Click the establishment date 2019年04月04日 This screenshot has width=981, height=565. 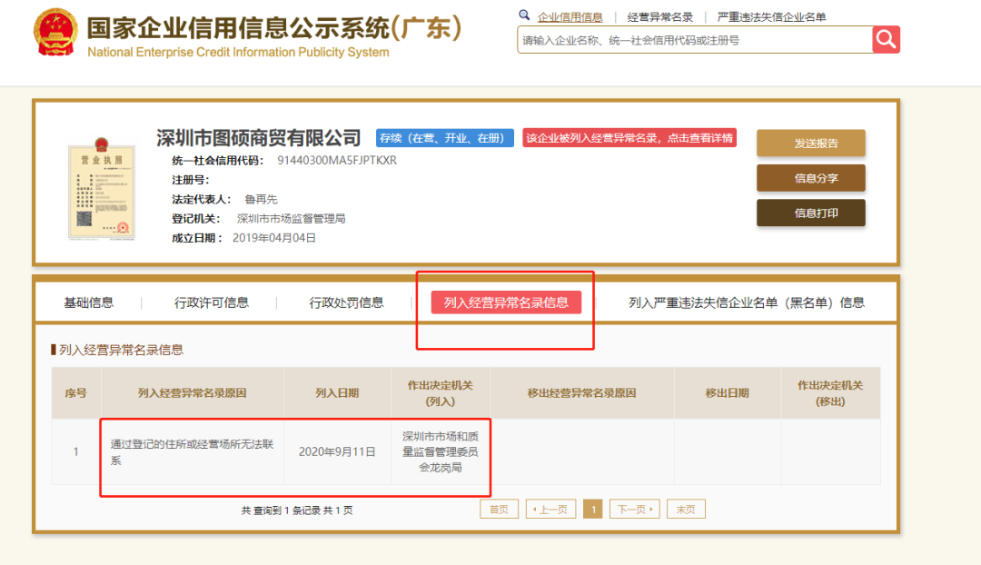click(274, 238)
